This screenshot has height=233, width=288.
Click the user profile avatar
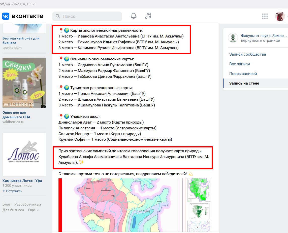[280, 16]
